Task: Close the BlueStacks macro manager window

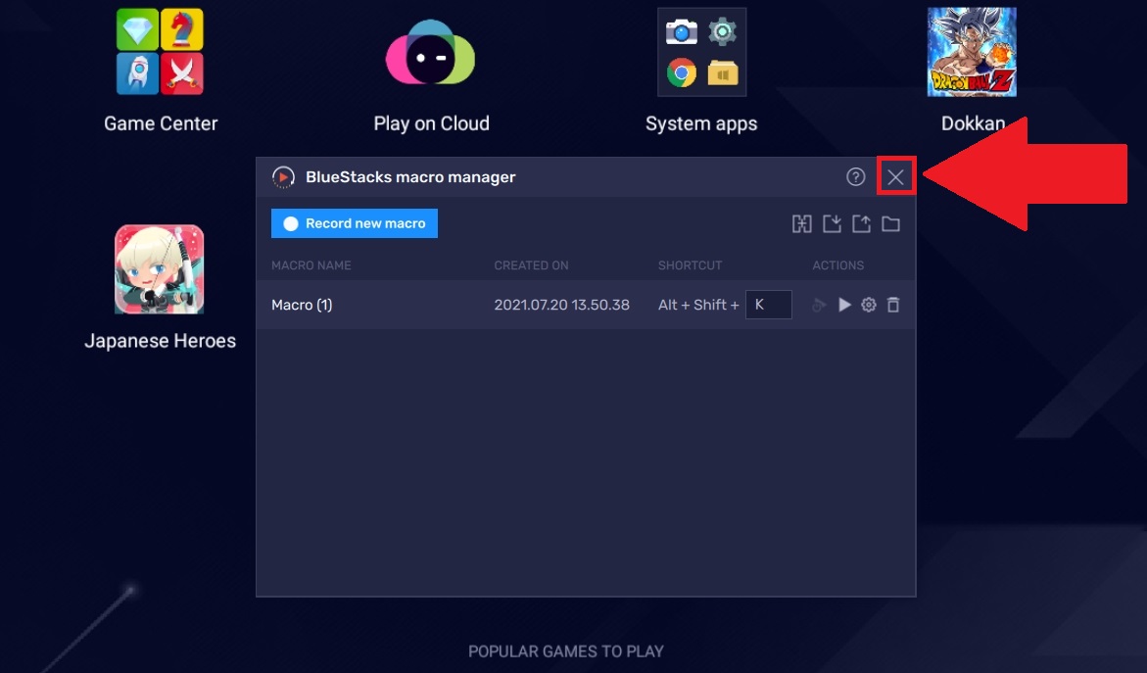Action: point(895,177)
